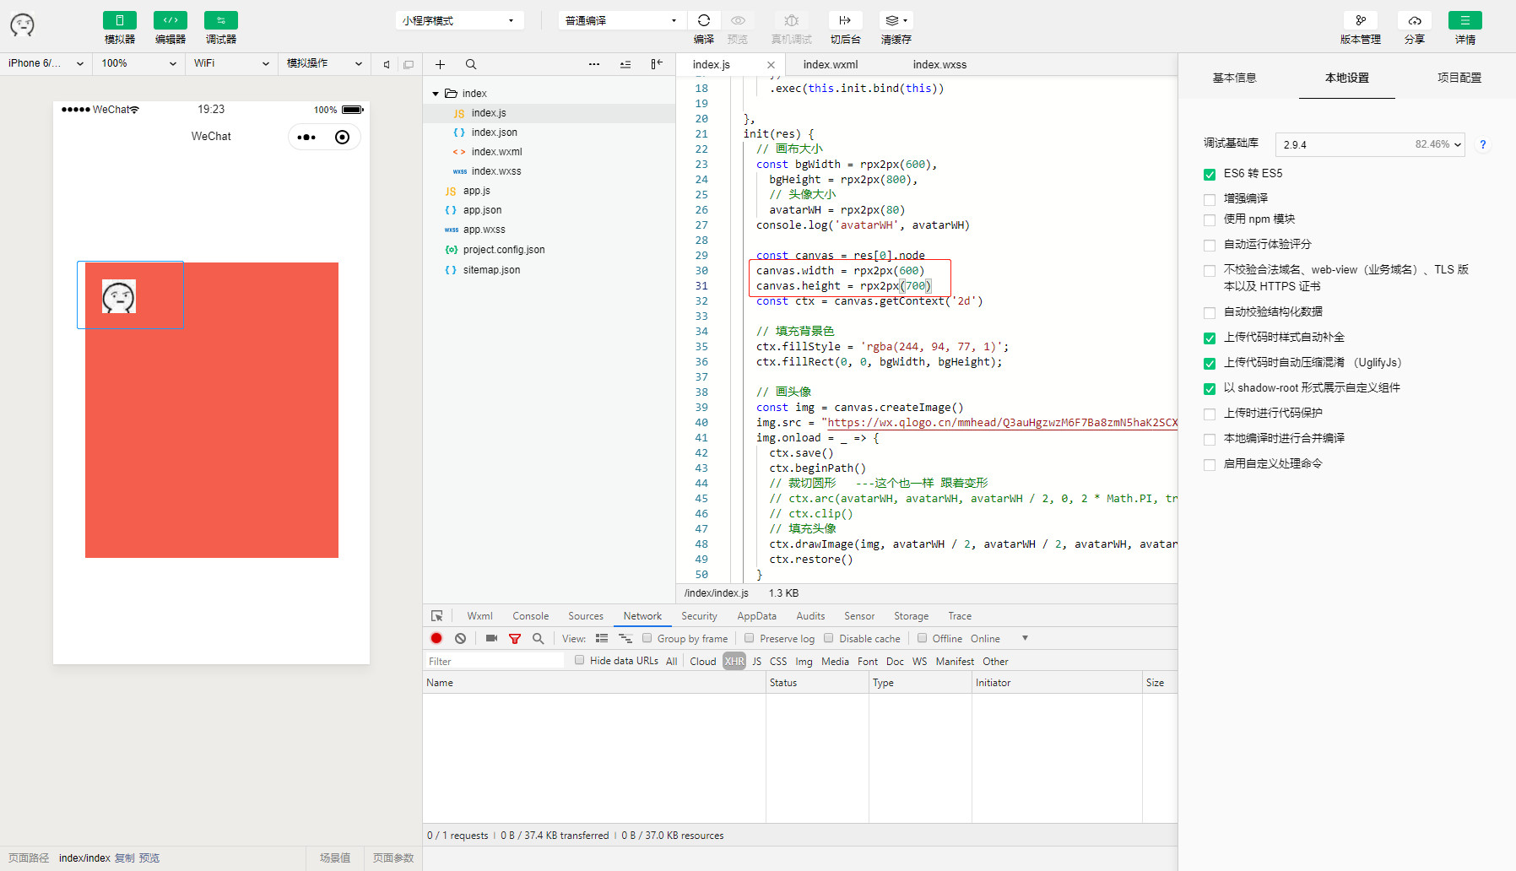Add new file with plus icon
The image size is (1516, 871).
440,64
